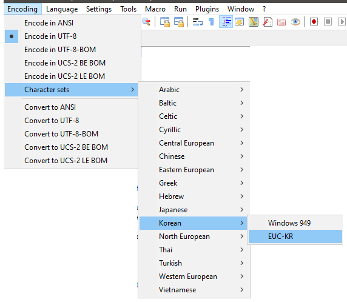Expand the Celtic character set submenu
Viewport: 347px width, 302px height.
(194, 116)
